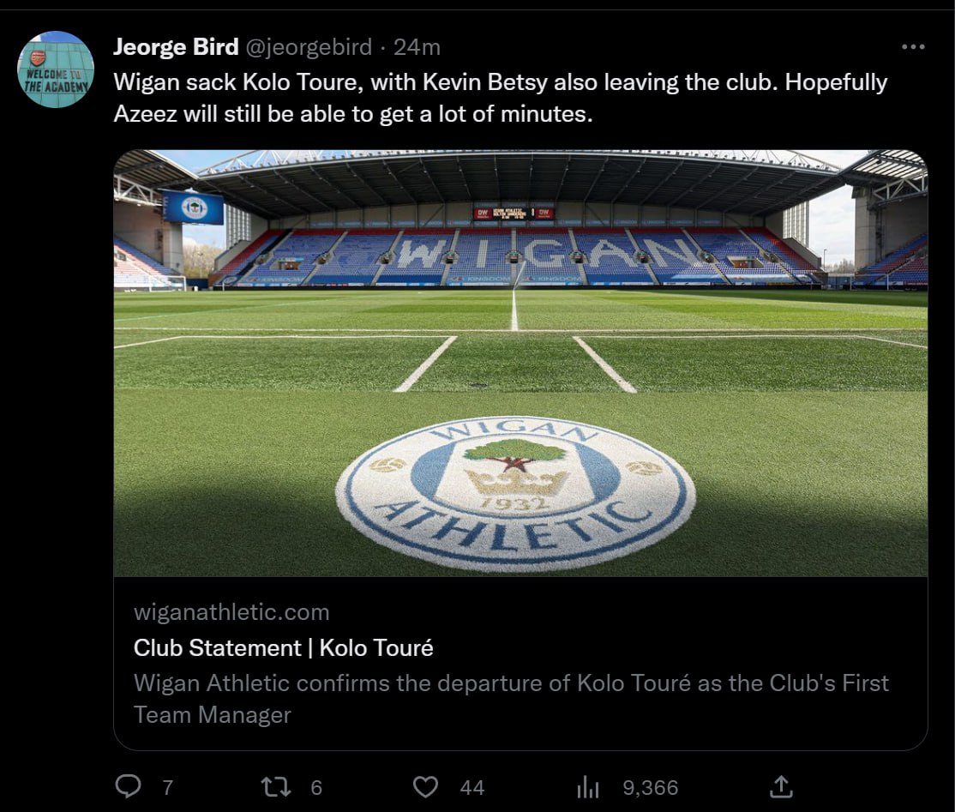Like the tweet with the heart icon
Image resolution: width=955 pixels, height=812 pixels.
[x=426, y=787]
